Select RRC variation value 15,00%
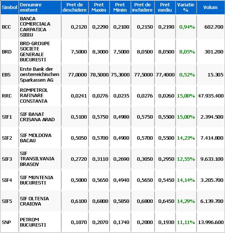The image size is (225, 233). pos(186,96)
